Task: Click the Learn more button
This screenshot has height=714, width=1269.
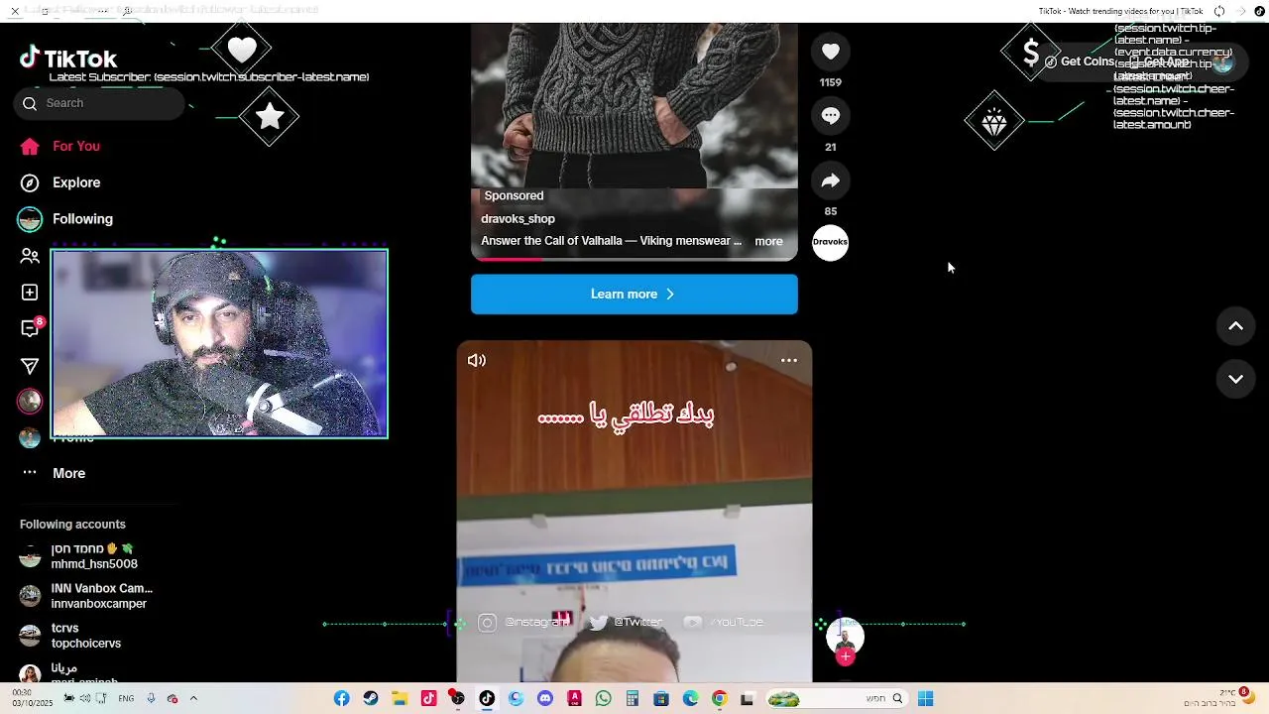Action: (x=634, y=295)
